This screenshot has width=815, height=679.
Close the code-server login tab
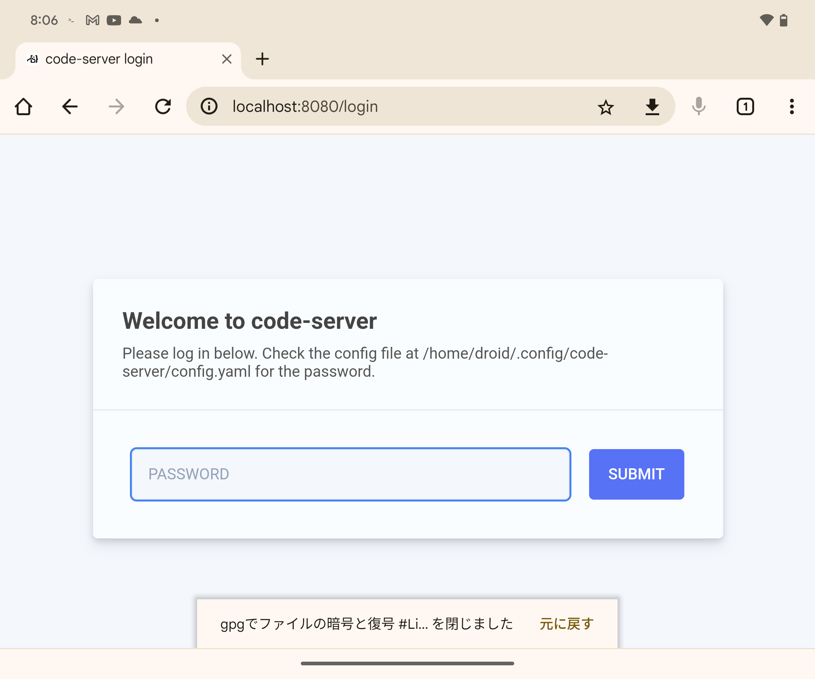tap(227, 59)
